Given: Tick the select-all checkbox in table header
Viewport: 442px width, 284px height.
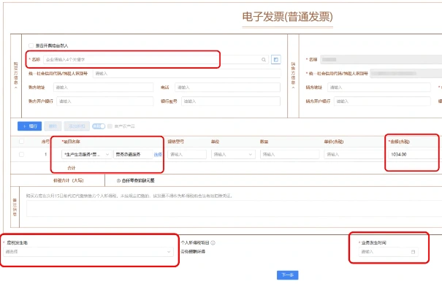Looking at the screenshot, I should click(21, 142).
